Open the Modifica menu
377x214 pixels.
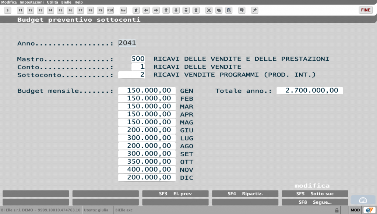coord(9,2)
